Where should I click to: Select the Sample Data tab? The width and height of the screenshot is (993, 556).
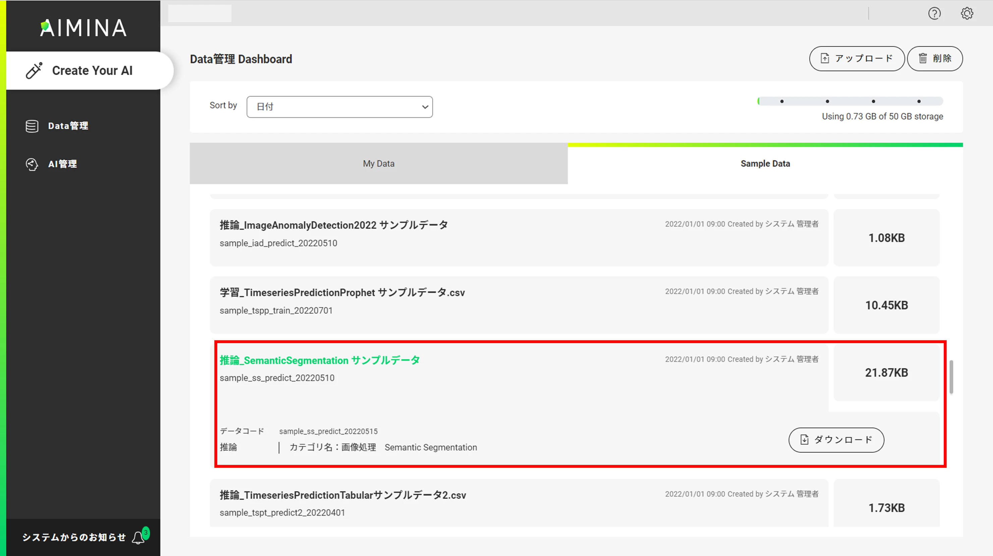[765, 163]
